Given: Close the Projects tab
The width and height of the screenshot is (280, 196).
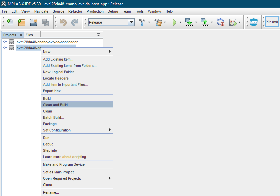Looking at the screenshot, I should [21, 35].
